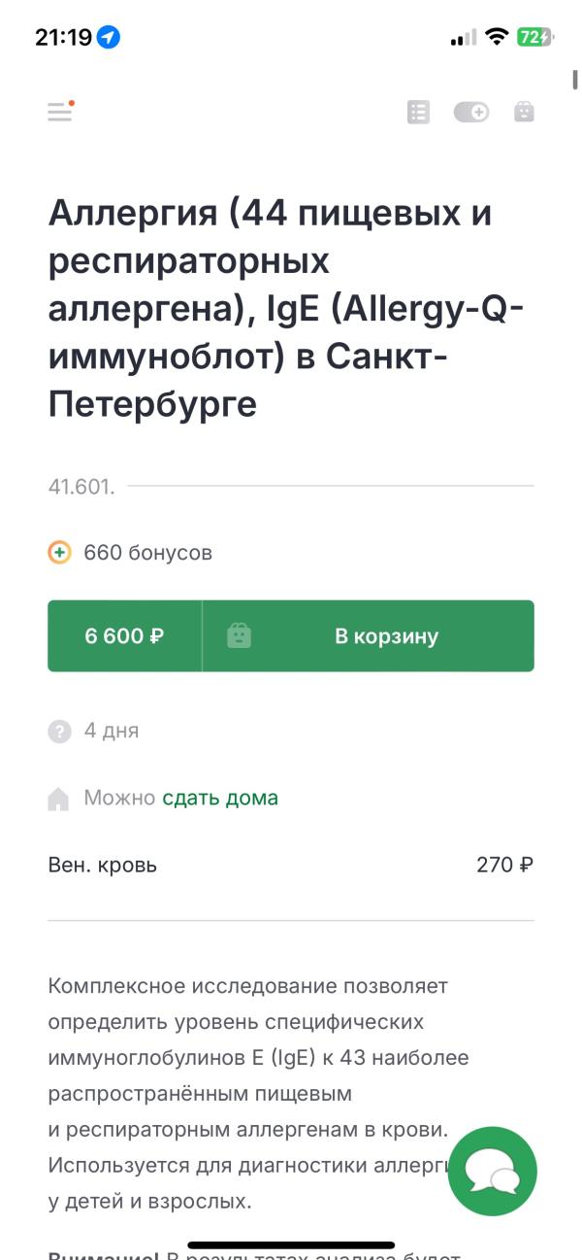The height and width of the screenshot is (1260, 582).
Task: Open the catalog list icon in top bar
Action: pos(419,112)
